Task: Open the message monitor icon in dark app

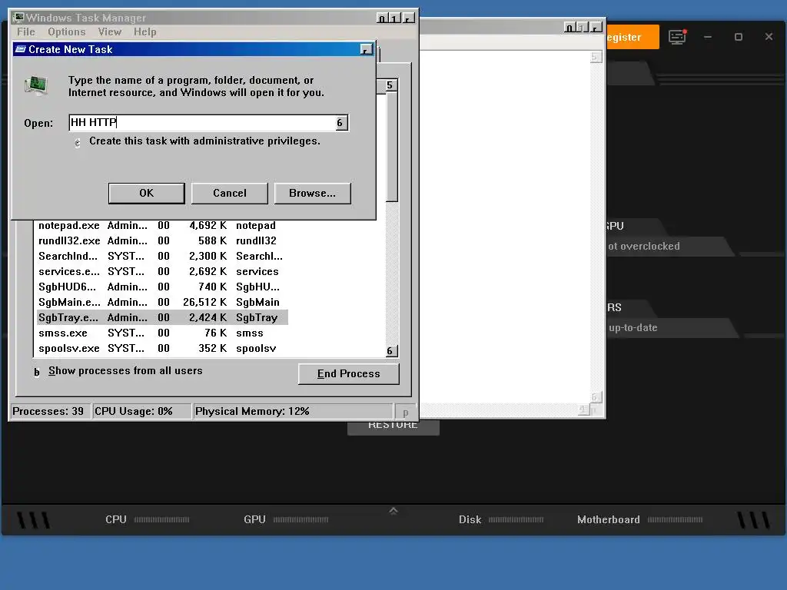Action: 677,37
